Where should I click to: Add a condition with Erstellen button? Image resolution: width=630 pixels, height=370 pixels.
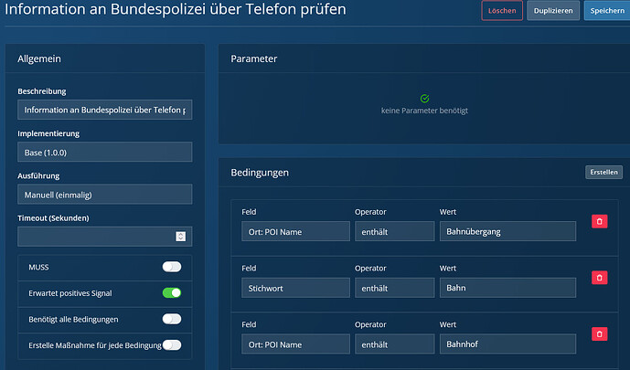(x=603, y=172)
